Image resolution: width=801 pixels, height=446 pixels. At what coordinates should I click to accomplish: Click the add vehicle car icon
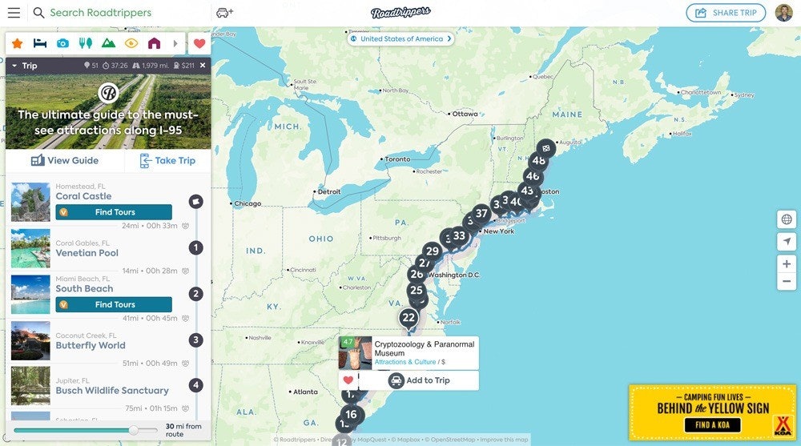click(x=225, y=13)
